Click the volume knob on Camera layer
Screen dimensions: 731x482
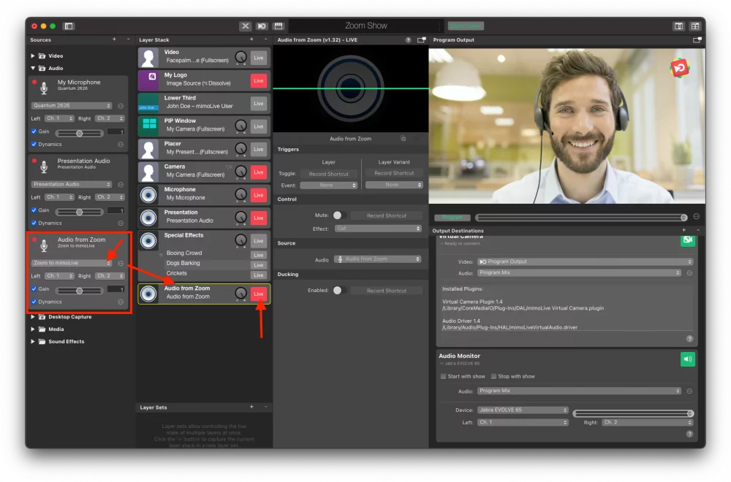coord(240,172)
